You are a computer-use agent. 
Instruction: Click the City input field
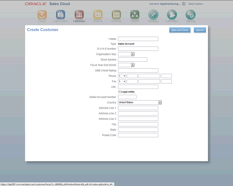point(138,124)
